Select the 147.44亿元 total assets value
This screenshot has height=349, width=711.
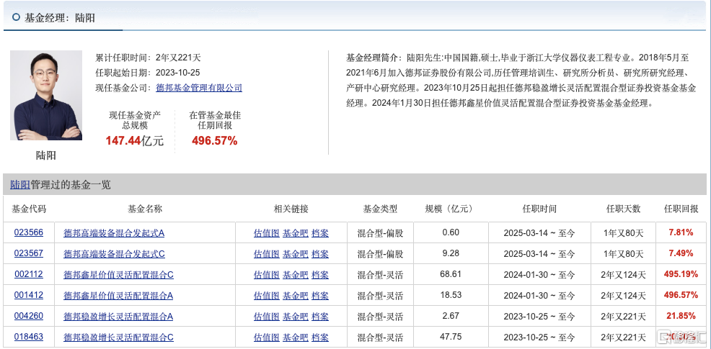[135, 141]
